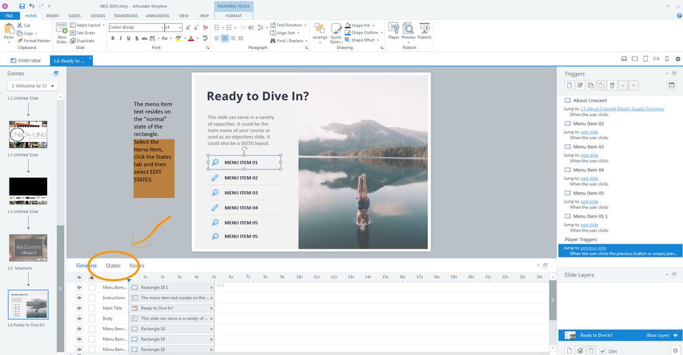Viewport: 683px width, 355px height.
Task: Switch to the States tab
Action: pos(113,266)
